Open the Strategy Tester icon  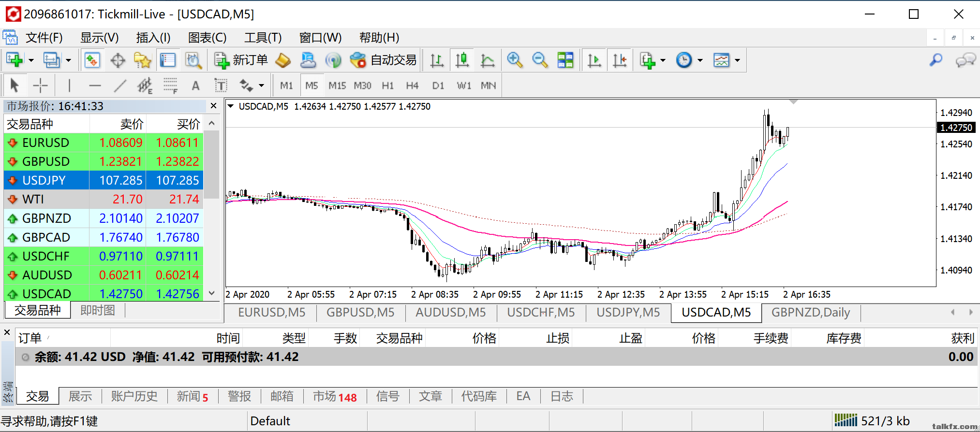[x=193, y=60]
